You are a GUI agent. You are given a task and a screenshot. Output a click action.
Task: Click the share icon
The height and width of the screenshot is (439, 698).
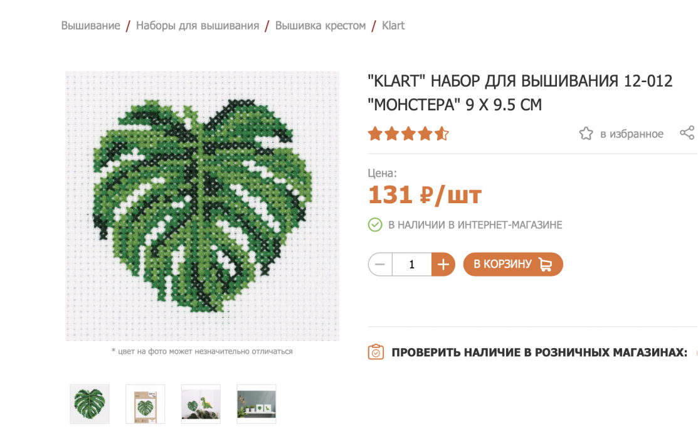coord(687,133)
